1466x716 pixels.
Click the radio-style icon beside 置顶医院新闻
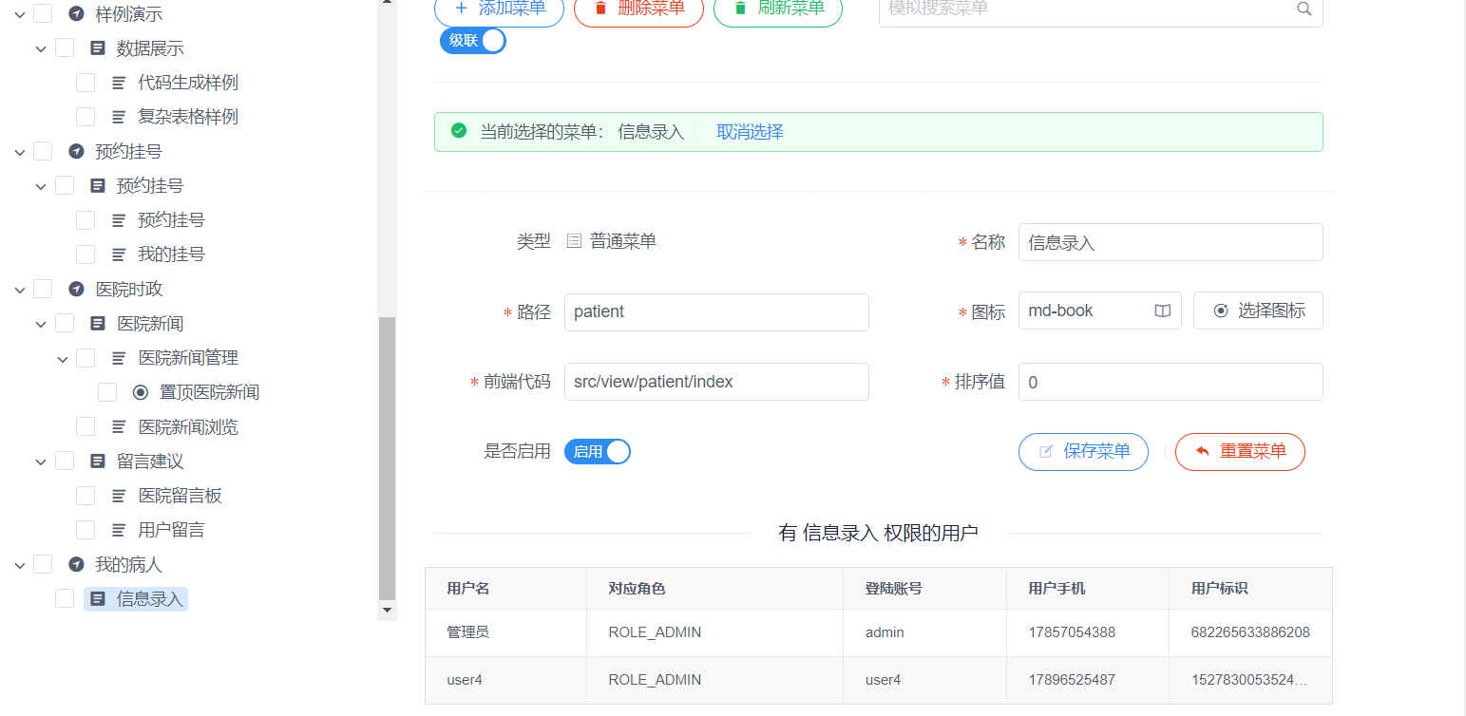(141, 392)
